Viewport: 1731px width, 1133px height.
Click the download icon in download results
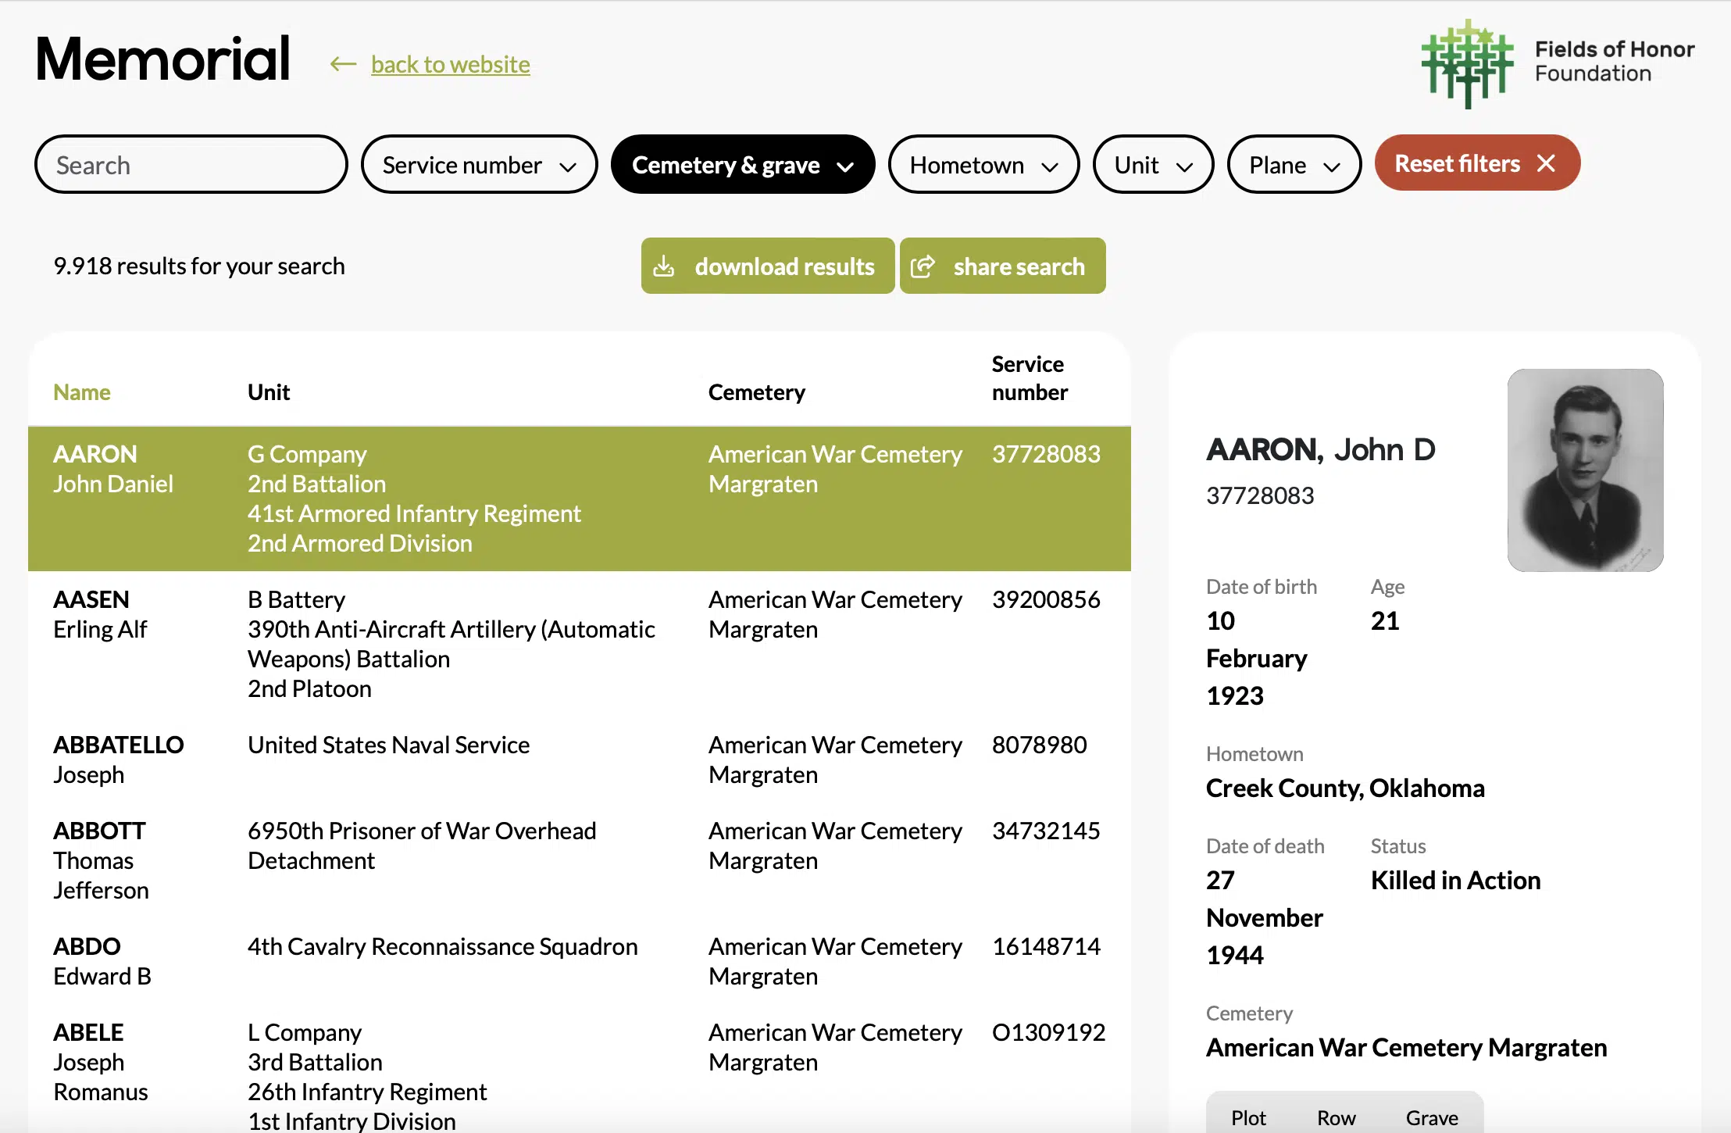[x=664, y=266]
